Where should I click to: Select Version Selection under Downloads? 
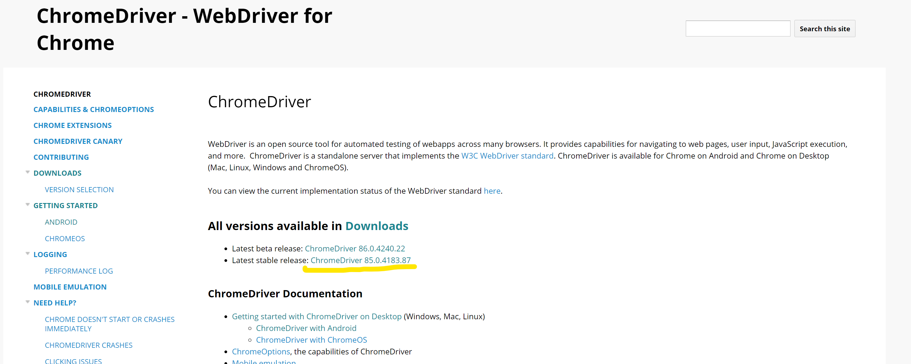(x=79, y=190)
